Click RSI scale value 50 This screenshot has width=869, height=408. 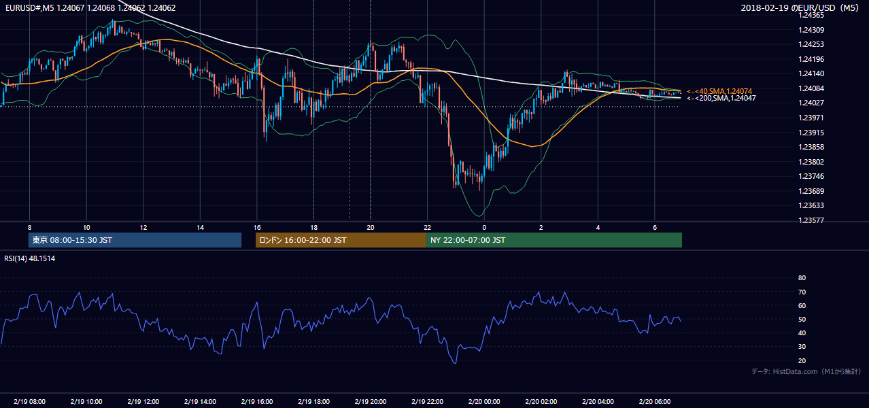(x=802, y=319)
